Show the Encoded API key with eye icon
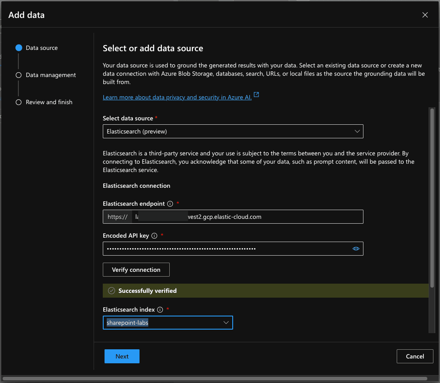 pyautogui.click(x=356, y=249)
